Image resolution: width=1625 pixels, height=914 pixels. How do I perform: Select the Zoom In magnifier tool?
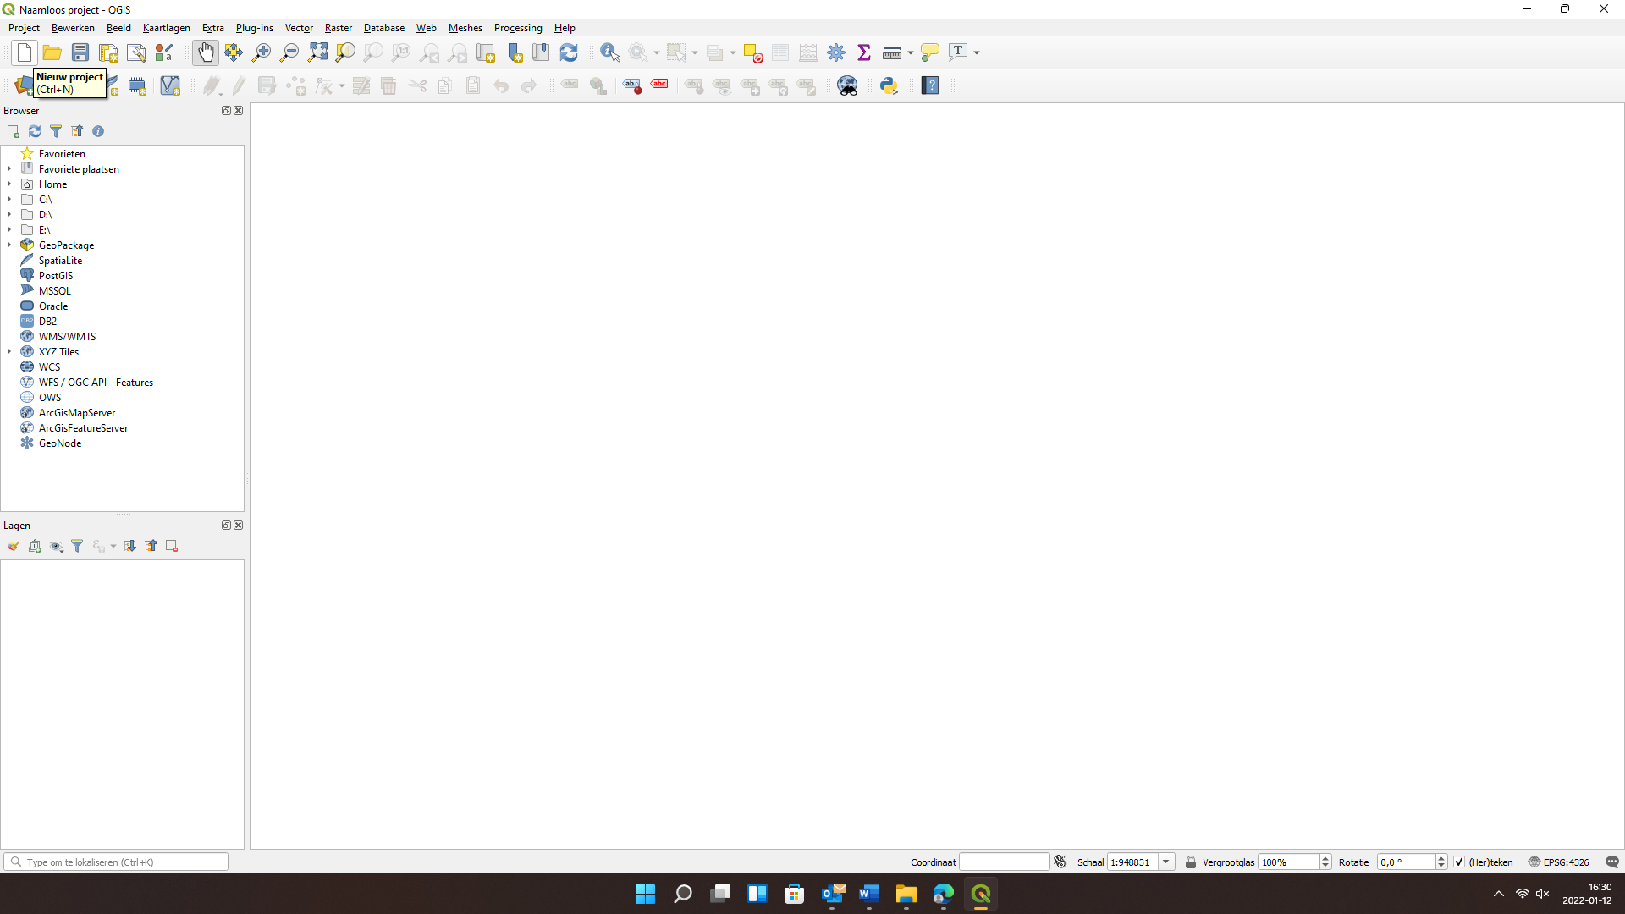click(262, 52)
